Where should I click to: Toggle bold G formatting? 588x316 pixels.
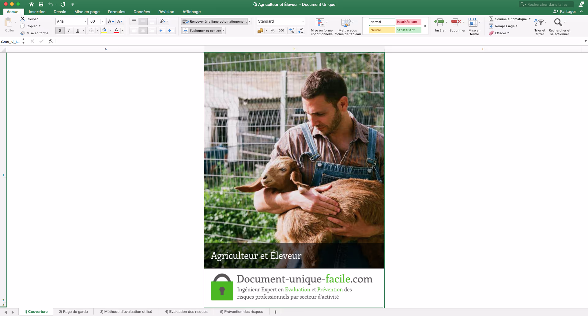(60, 31)
